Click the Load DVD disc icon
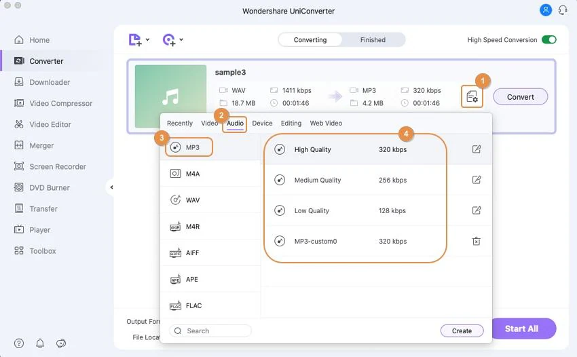 tap(169, 40)
